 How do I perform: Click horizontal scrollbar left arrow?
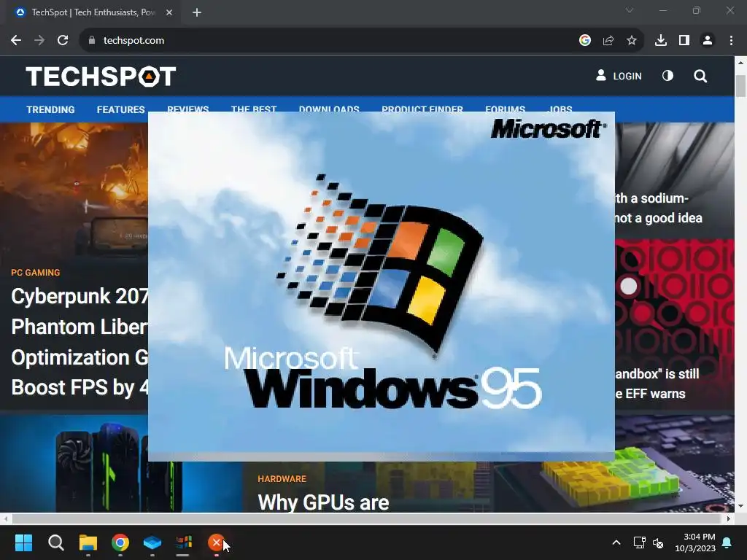point(6,518)
